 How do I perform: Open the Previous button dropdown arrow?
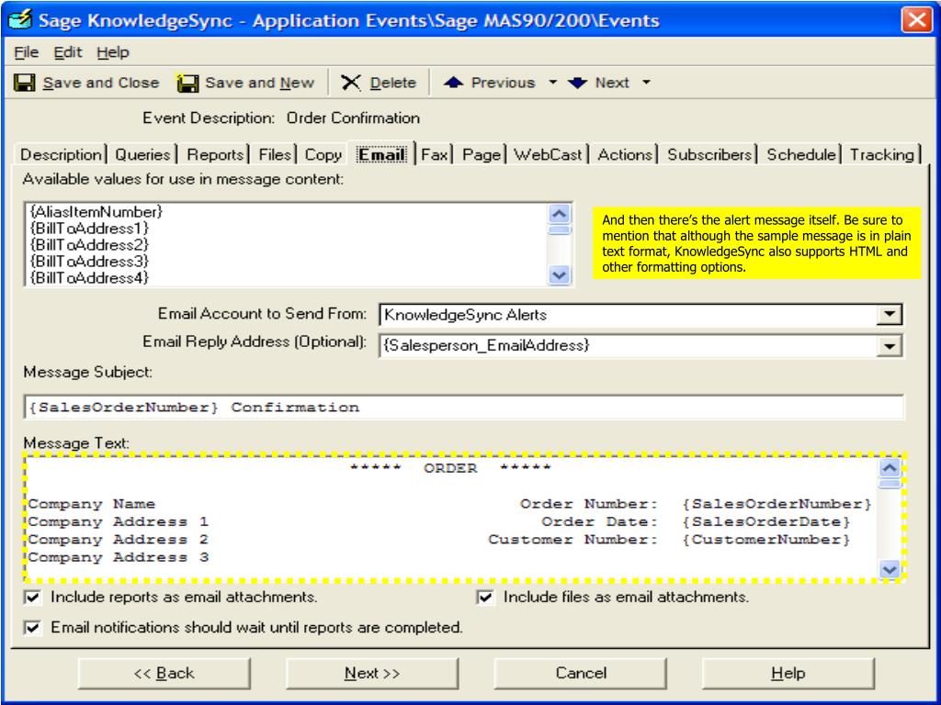pos(552,82)
